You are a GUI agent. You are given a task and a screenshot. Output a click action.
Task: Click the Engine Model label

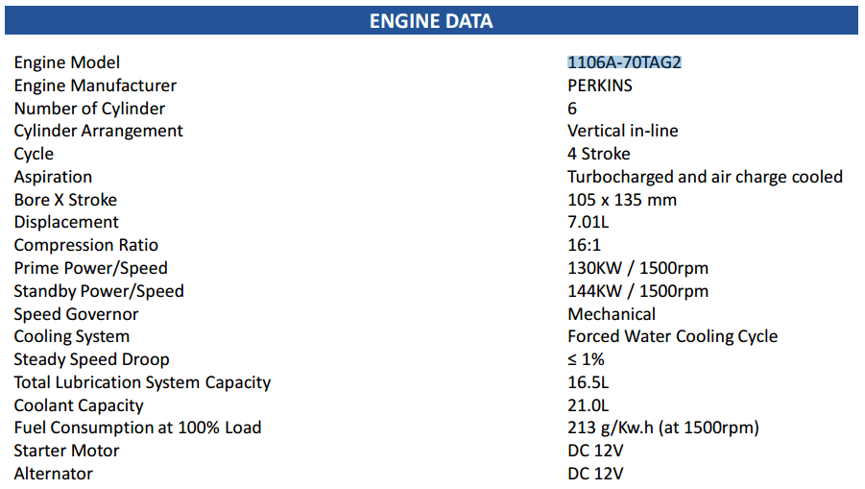pyautogui.click(x=66, y=62)
